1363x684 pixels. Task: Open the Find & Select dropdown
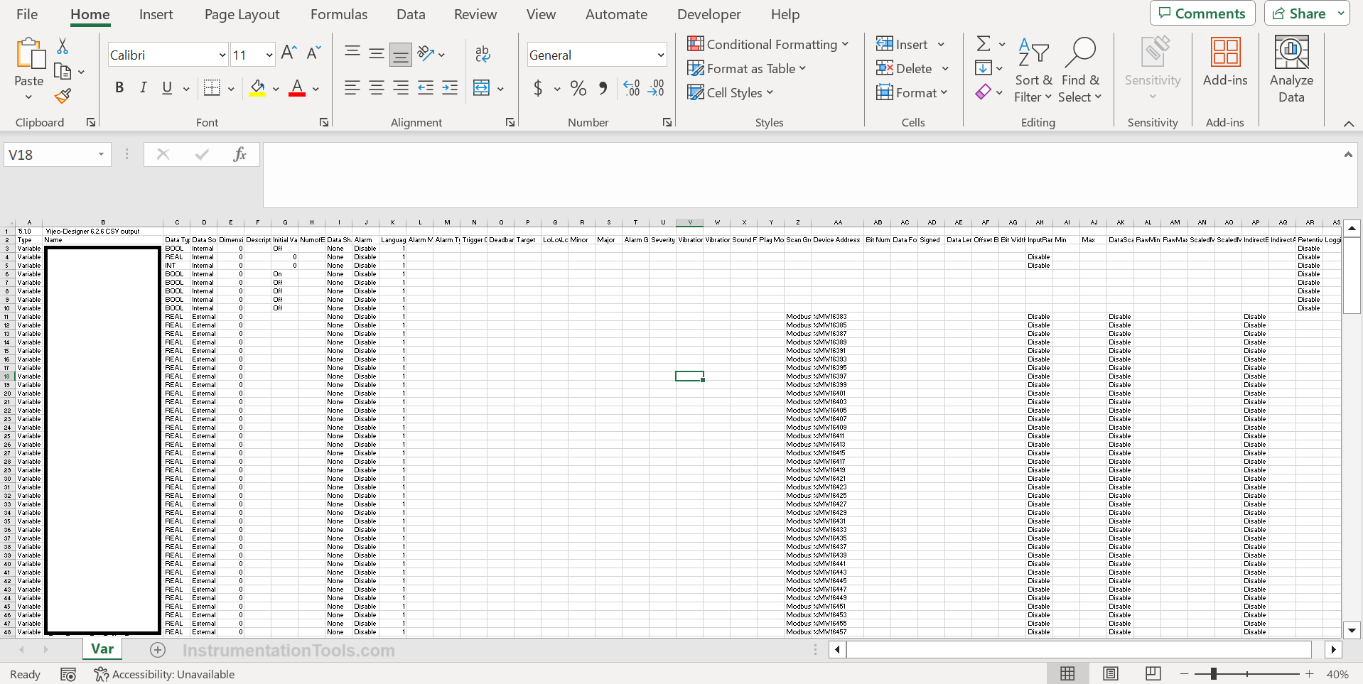pyautogui.click(x=1079, y=70)
